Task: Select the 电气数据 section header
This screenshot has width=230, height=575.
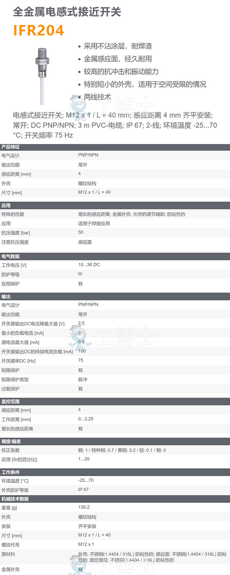Action: click(x=11, y=256)
